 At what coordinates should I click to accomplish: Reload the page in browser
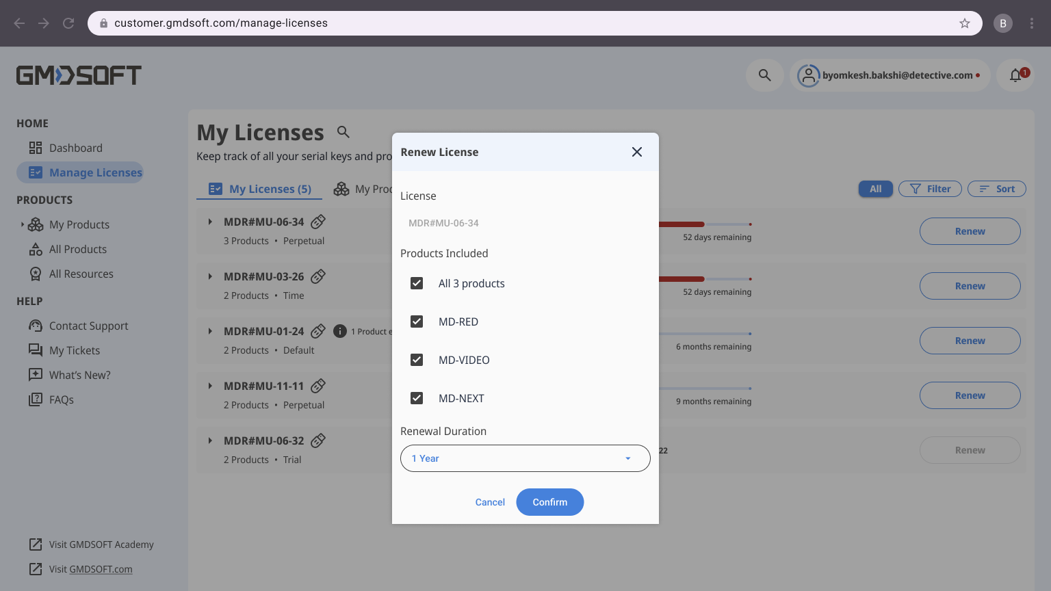coord(68,23)
